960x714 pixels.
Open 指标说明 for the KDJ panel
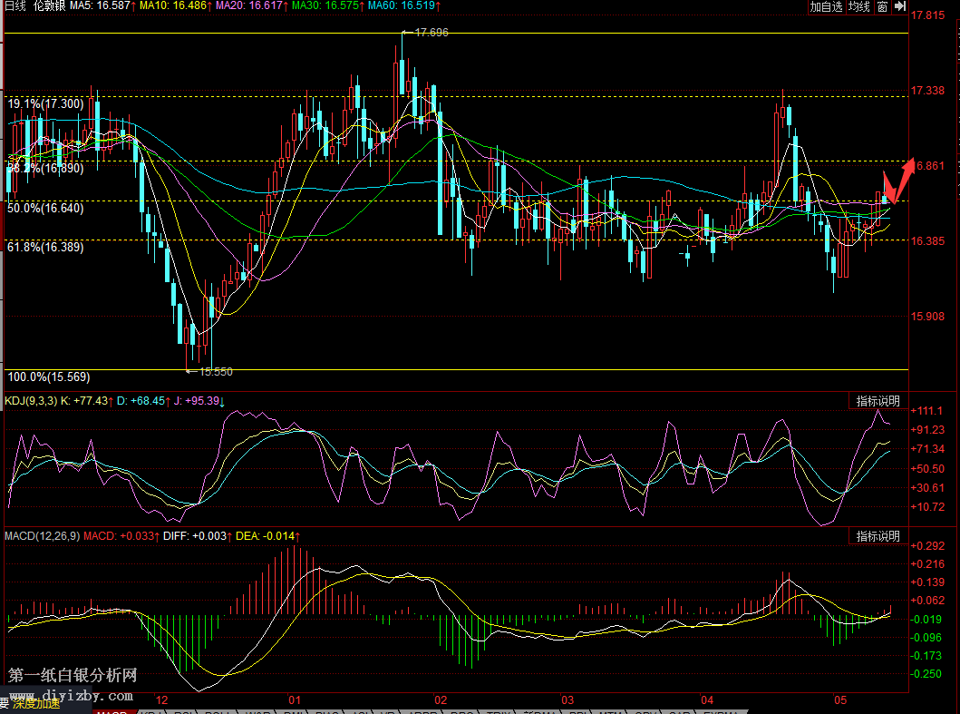click(878, 401)
